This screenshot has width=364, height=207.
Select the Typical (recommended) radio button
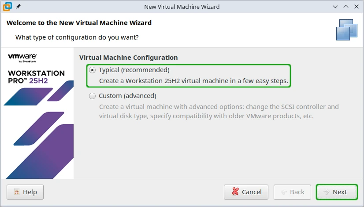92,70
